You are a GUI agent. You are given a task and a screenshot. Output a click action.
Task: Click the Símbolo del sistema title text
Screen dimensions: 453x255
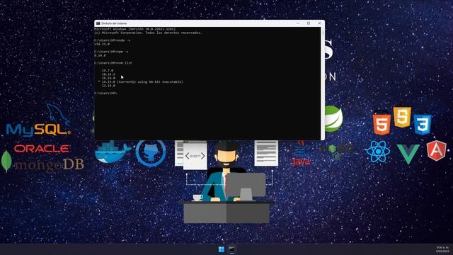(x=114, y=23)
